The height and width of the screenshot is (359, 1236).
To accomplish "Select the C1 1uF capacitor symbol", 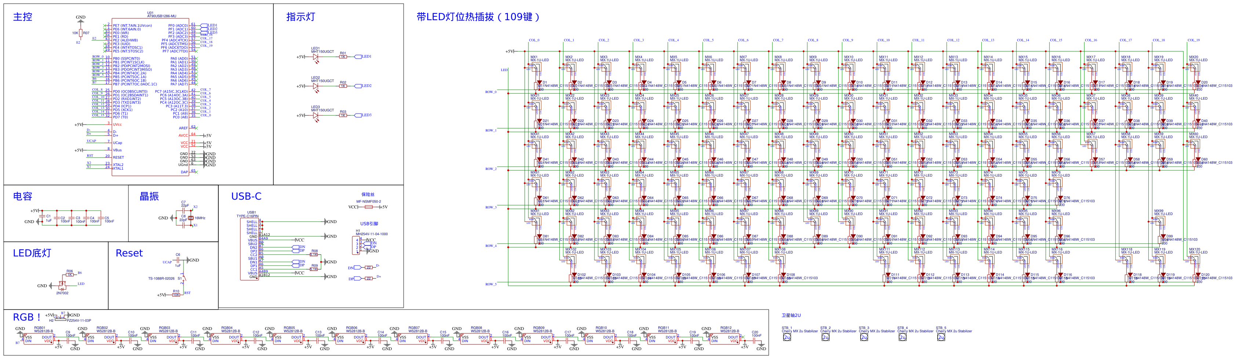I will (43, 216).
